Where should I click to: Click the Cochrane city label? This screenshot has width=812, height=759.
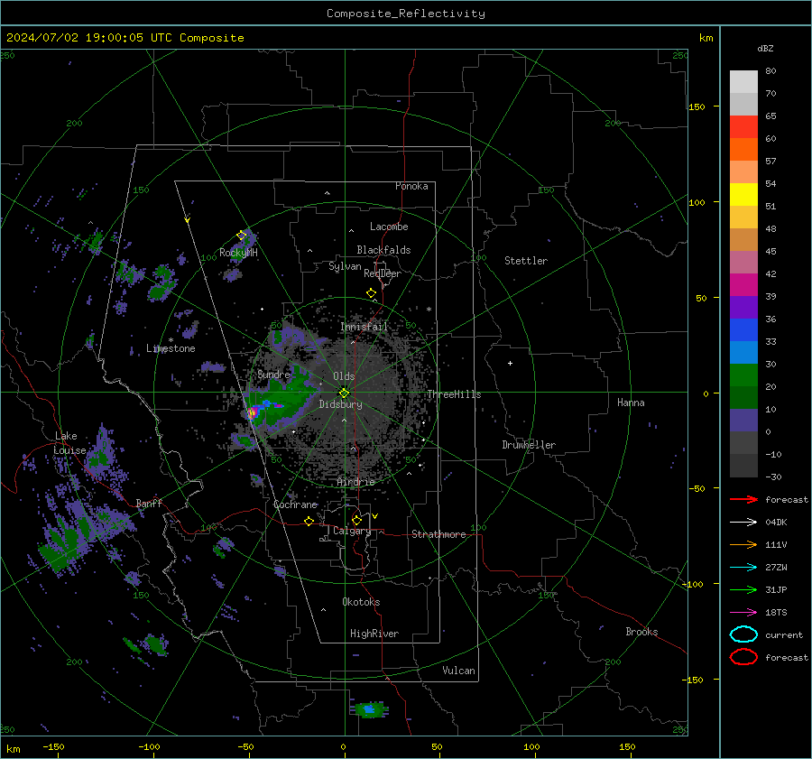point(295,504)
